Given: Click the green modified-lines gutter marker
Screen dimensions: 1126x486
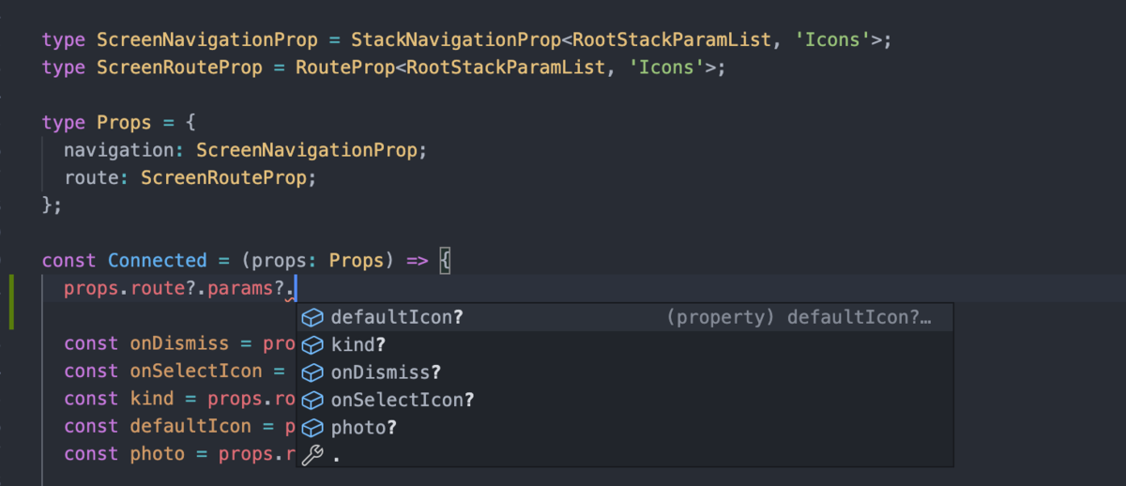Looking at the screenshot, I should click(x=11, y=302).
